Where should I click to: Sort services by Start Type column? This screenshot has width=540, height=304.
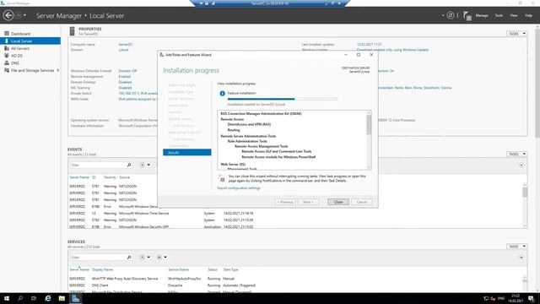(230, 269)
